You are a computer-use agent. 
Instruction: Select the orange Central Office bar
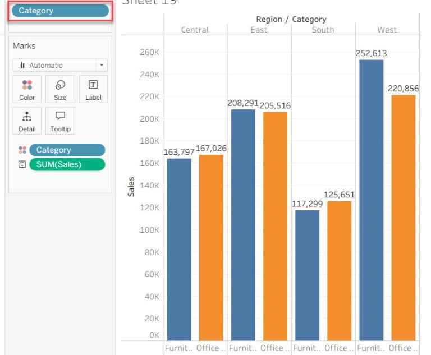(211, 247)
